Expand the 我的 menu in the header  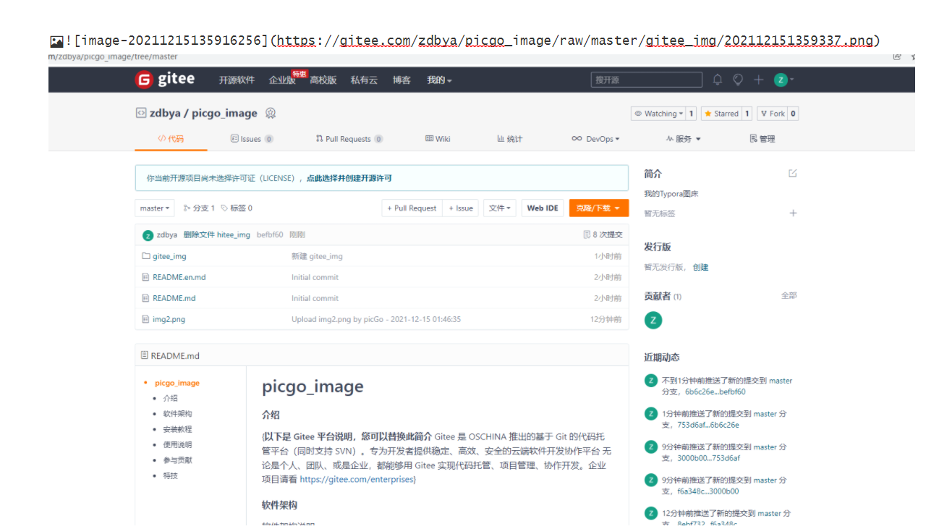pos(439,80)
